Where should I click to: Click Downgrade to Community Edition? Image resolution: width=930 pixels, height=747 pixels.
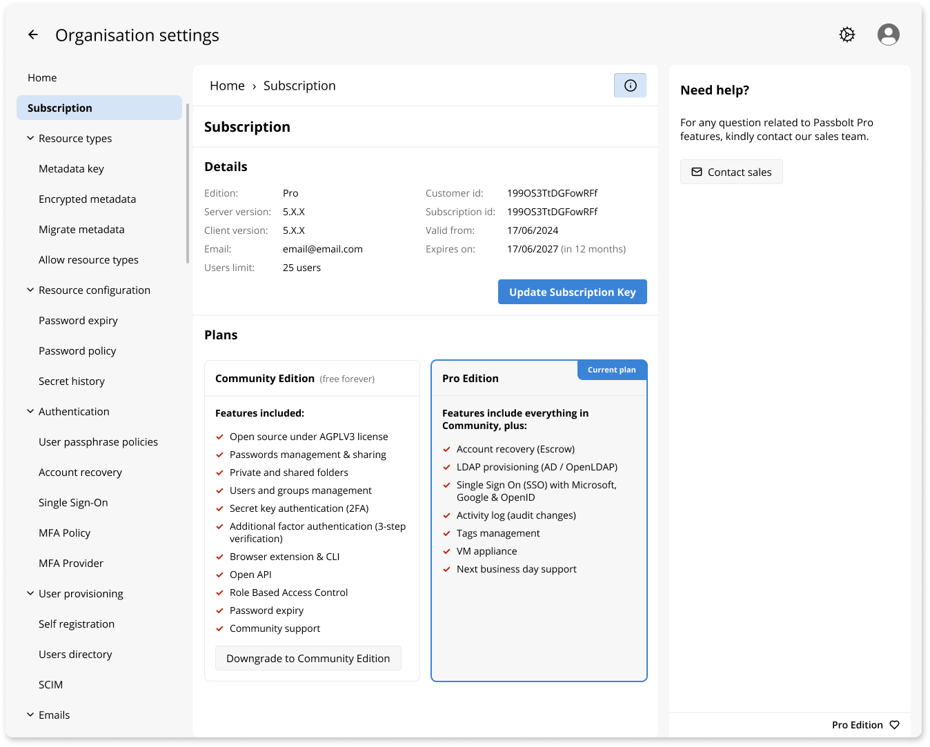click(308, 658)
